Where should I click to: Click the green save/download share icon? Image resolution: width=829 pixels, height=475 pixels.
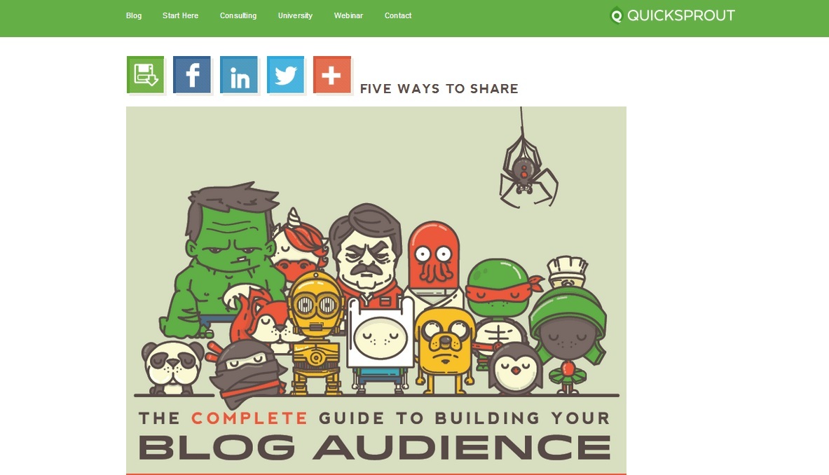tap(145, 74)
